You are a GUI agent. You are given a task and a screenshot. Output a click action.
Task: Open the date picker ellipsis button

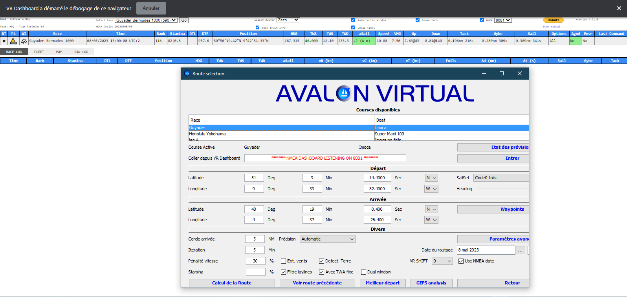pyautogui.click(x=520, y=250)
